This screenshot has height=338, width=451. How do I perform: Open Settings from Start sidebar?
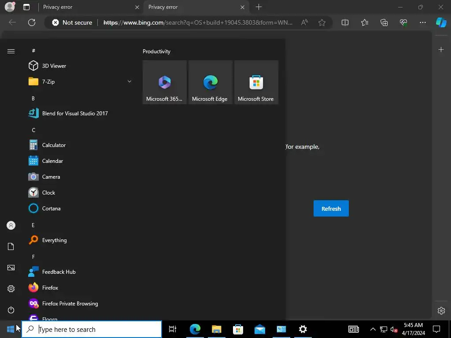[11, 289]
